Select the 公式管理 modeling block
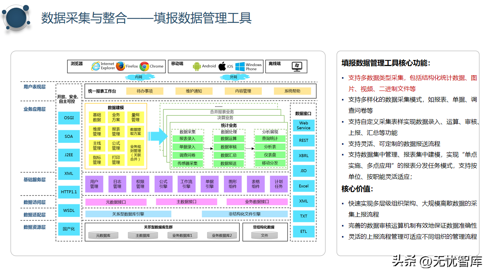Screen dimensions: 490x275 (116, 146)
